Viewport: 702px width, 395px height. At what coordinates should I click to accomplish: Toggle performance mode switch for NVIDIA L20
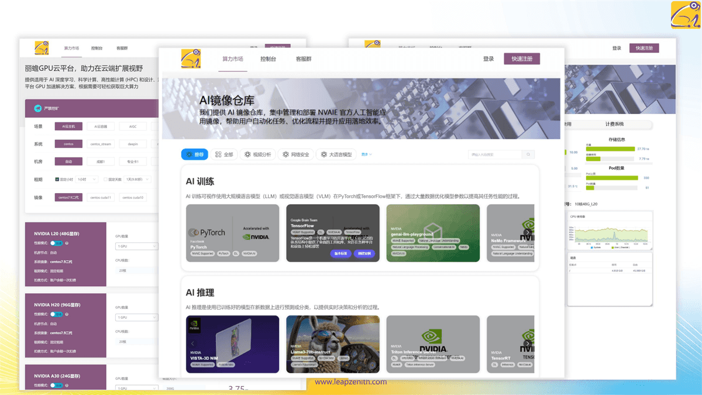pos(56,243)
